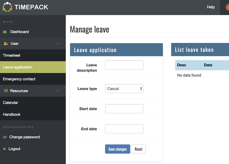The width and height of the screenshot is (229, 164).
Task: Click the Logout cross icon
Action: (x=4, y=149)
